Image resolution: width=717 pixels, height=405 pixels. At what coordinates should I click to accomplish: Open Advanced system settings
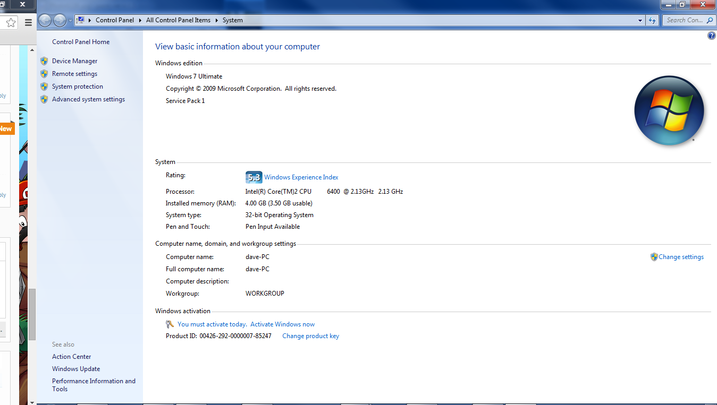pyautogui.click(x=88, y=99)
